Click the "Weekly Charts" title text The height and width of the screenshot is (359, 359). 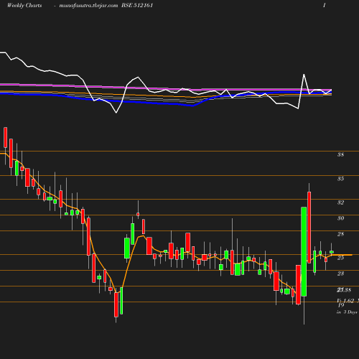pyautogui.click(x=24, y=6)
